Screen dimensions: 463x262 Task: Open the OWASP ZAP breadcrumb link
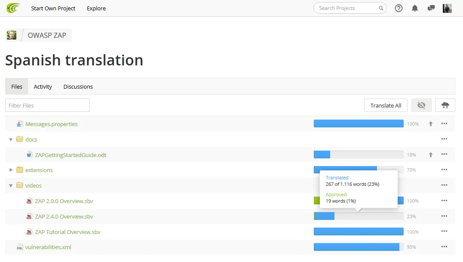[47, 35]
